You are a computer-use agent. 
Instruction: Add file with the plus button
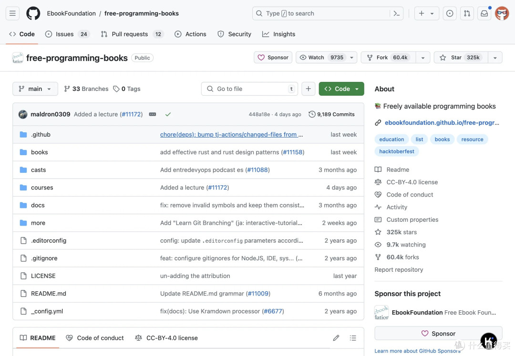coord(309,89)
